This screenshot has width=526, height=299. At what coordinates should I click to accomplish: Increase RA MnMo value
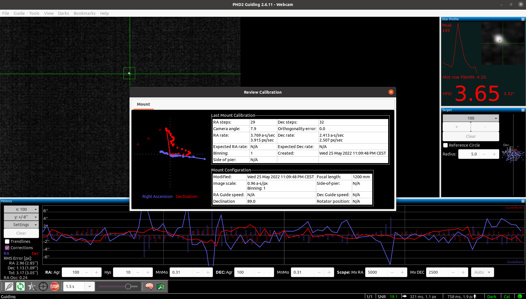coord(208,272)
